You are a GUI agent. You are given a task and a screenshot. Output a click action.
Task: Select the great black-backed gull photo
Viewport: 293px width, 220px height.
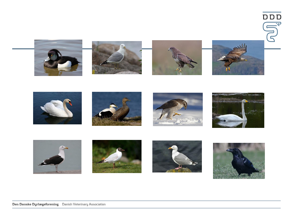(x=57, y=157)
